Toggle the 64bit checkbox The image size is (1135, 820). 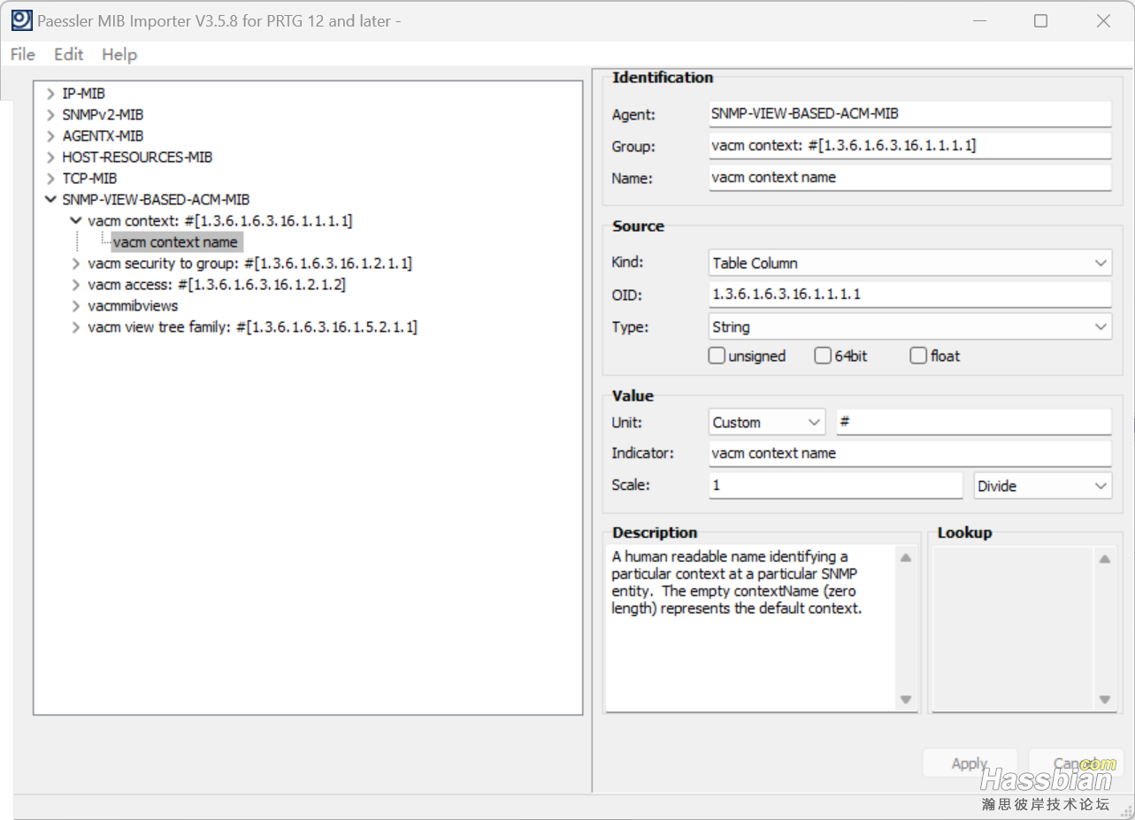coord(823,356)
